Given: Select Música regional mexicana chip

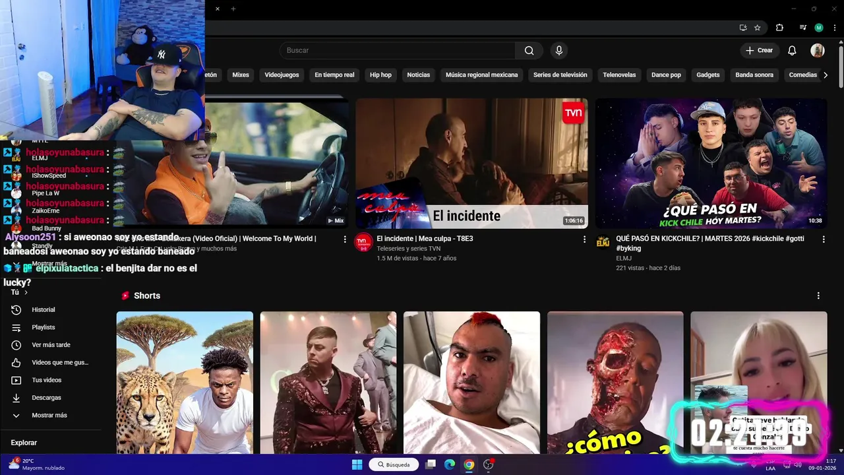Looking at the screenshot, I should pos(482,75).
